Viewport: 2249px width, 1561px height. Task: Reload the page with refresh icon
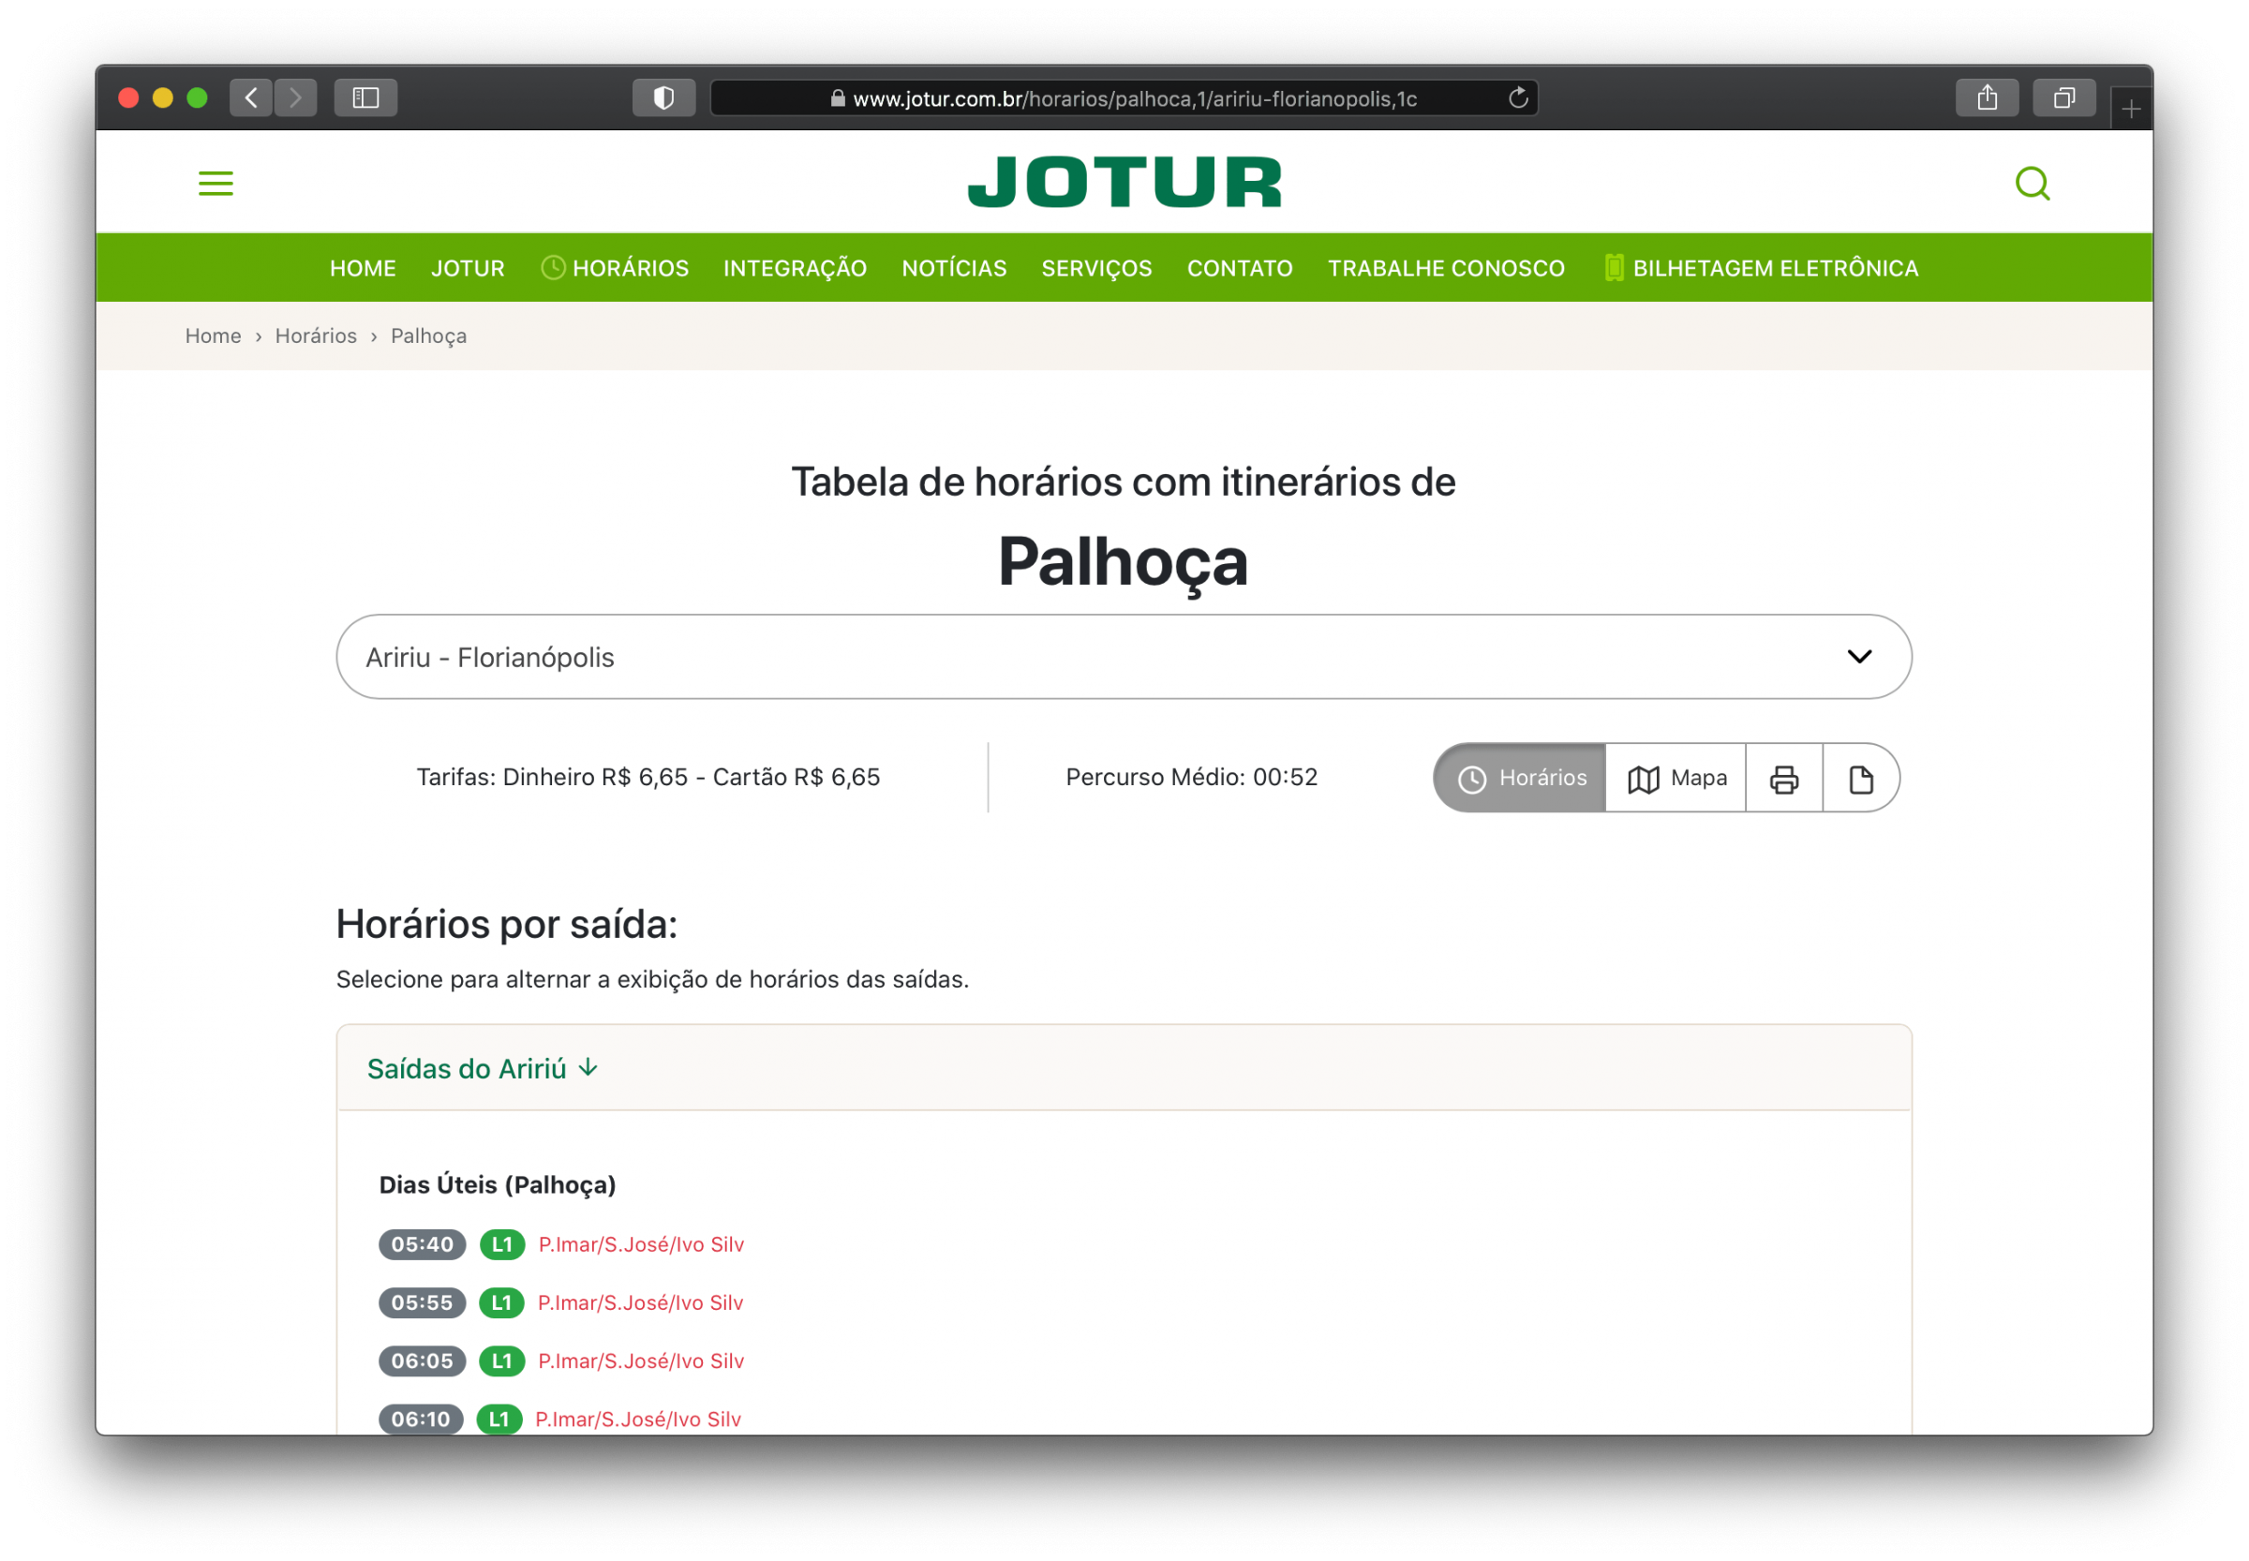pyautogui.click(x=1517, y=97)
